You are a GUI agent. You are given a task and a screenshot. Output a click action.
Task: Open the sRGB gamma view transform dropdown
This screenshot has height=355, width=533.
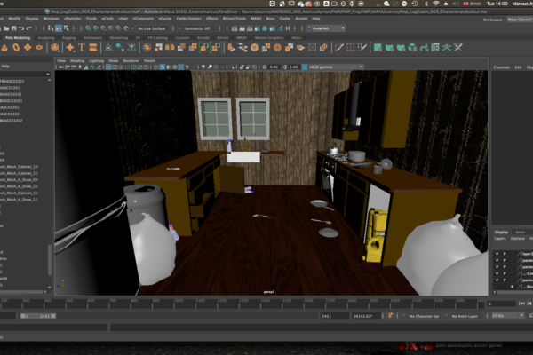click(x=336, y=67)
